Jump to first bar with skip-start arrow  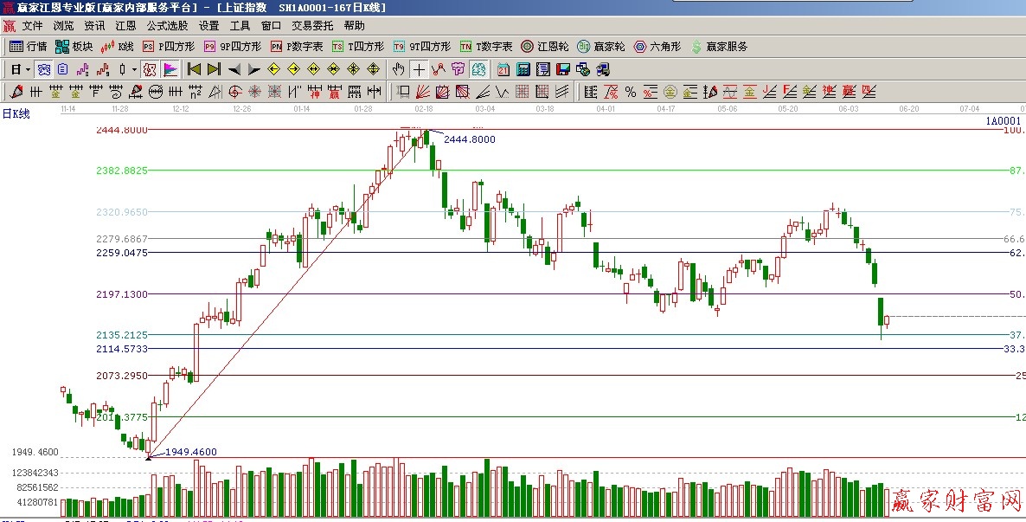tap(194, 69)
